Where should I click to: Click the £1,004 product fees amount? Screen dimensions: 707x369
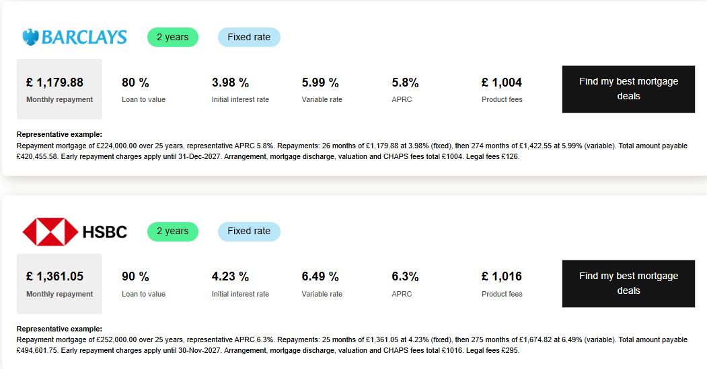[x=502, y=83]
